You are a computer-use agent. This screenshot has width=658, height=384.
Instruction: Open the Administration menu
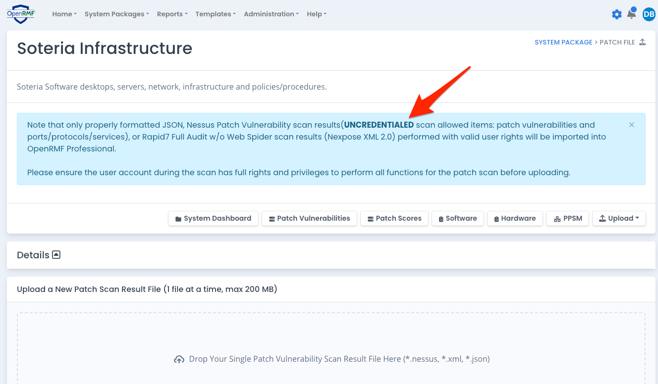pos(271,14)
